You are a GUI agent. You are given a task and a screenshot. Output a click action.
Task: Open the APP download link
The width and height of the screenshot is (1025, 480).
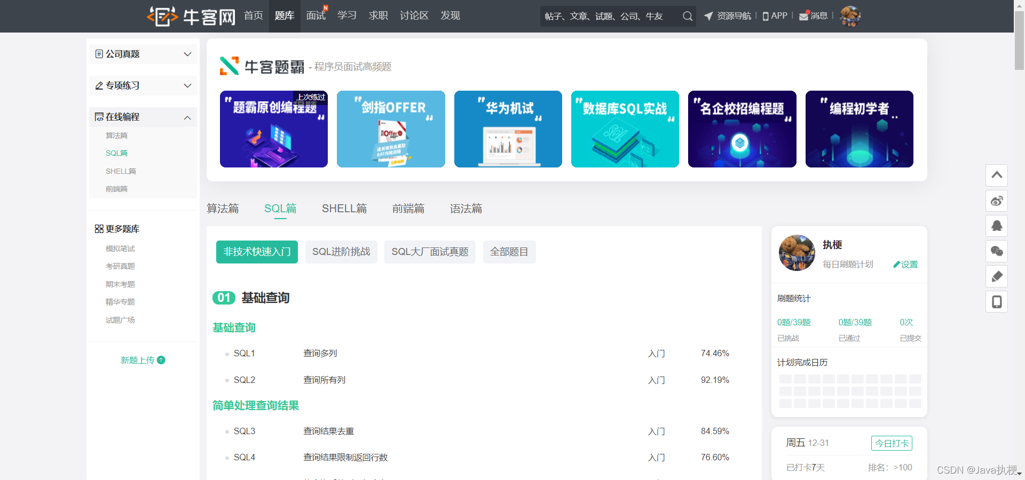[x=775, y=16]
